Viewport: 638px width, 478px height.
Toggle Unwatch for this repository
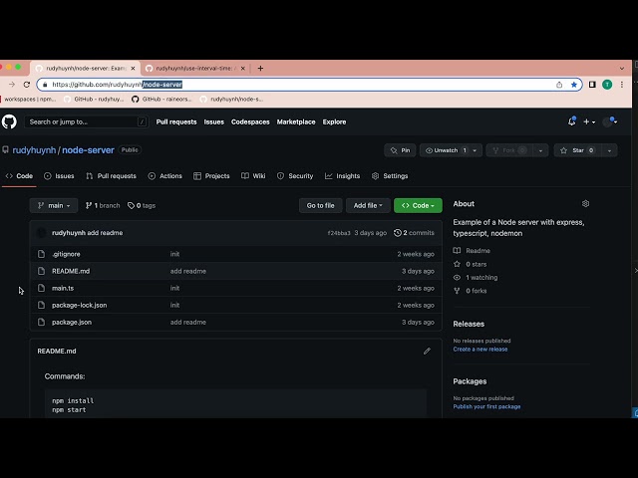pos(446,150)
